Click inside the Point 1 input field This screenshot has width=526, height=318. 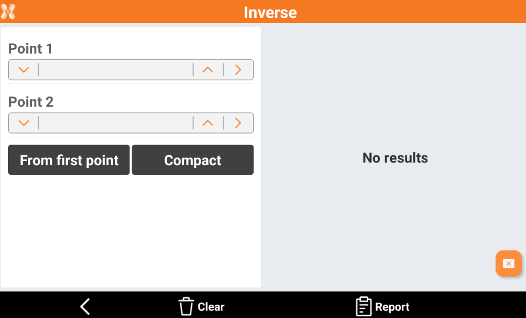(x=116, y=70)
